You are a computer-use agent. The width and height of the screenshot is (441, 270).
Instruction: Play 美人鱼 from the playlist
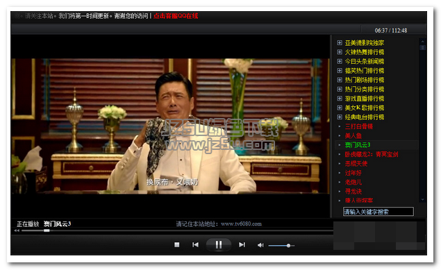click(x=353, y=136)
